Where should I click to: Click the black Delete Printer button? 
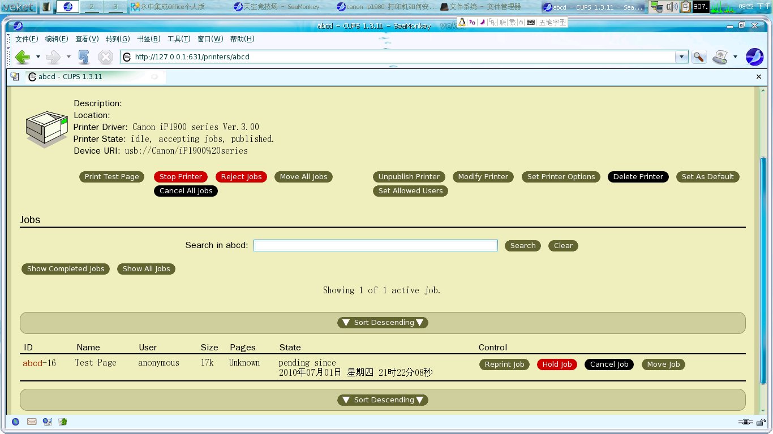638,177
